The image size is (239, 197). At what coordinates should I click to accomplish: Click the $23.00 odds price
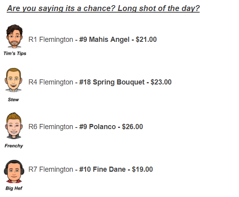161,82
